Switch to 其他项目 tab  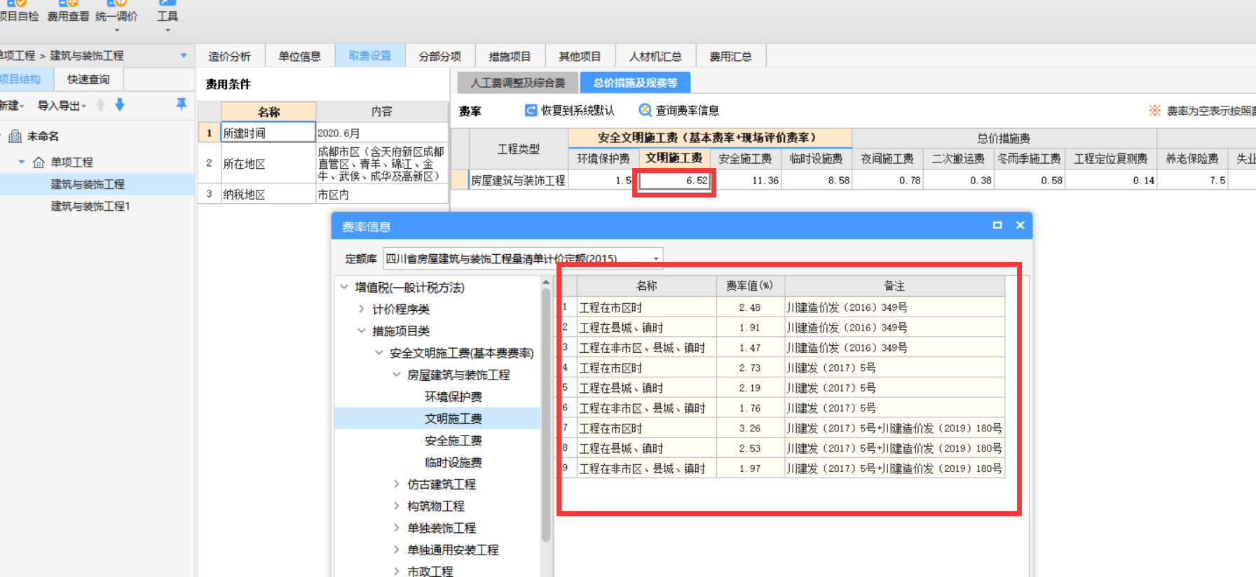[580, 56]
